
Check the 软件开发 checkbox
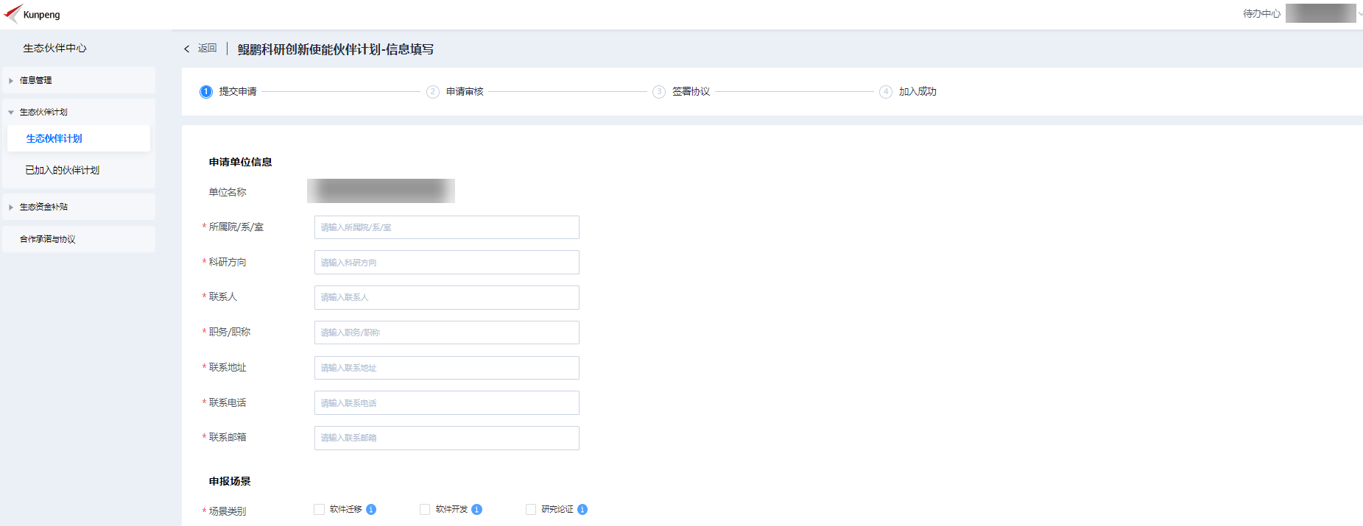coord(425,509)
